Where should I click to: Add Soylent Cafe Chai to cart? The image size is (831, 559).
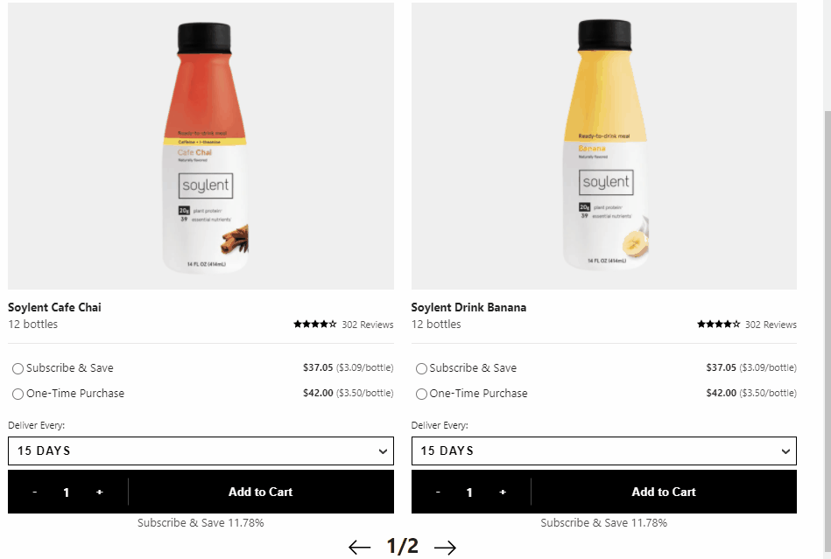coord(260,493)
